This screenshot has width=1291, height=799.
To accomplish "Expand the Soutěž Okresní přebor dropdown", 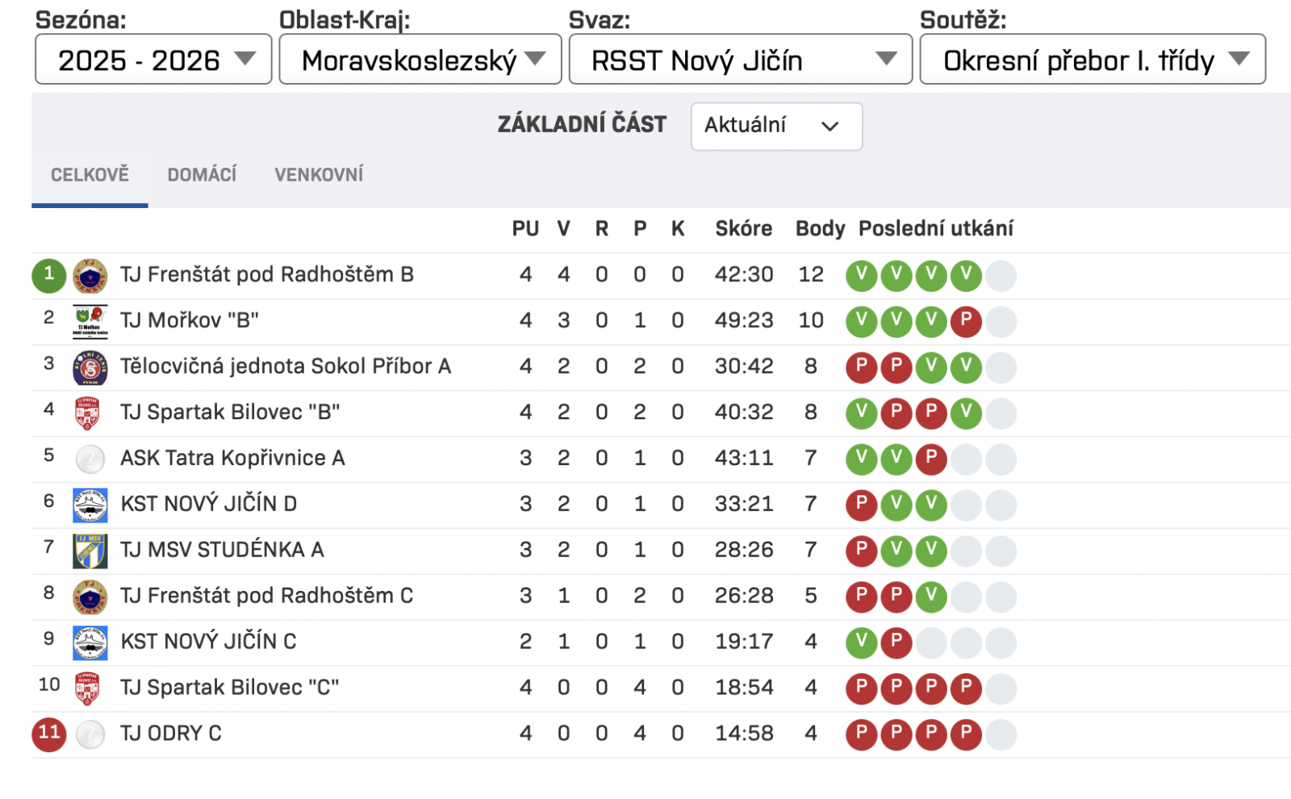I will click(1092, 60).
